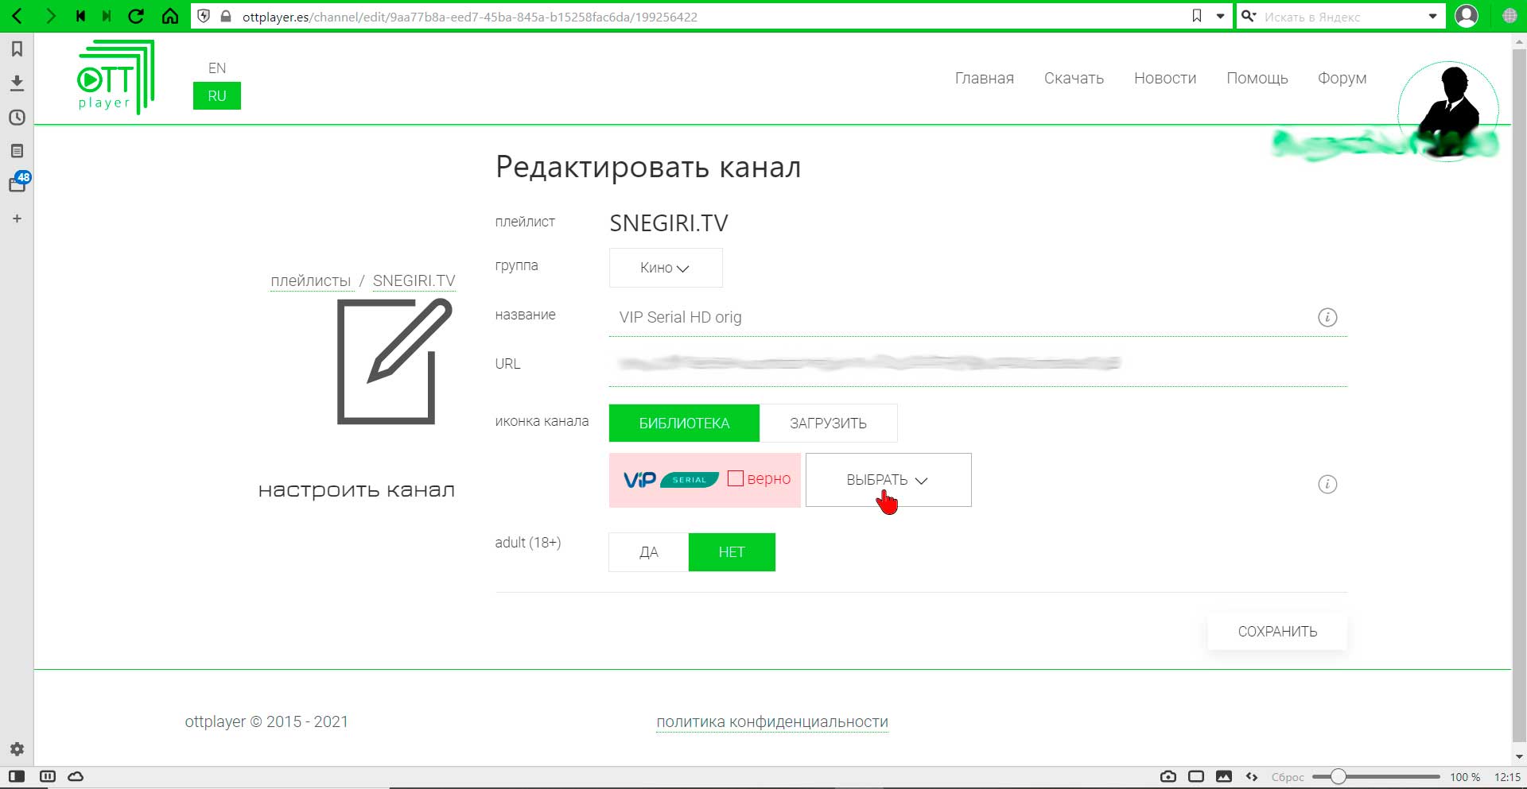
Task: Open the Помощь menu item
Action: 1257,78
